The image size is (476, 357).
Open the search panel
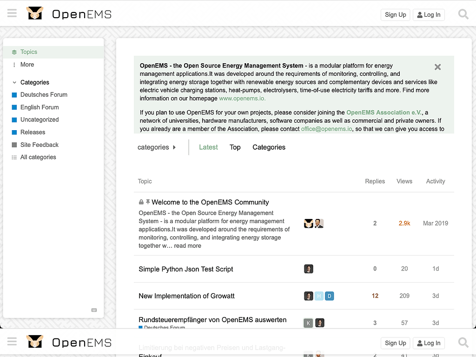tap(463, 14)
